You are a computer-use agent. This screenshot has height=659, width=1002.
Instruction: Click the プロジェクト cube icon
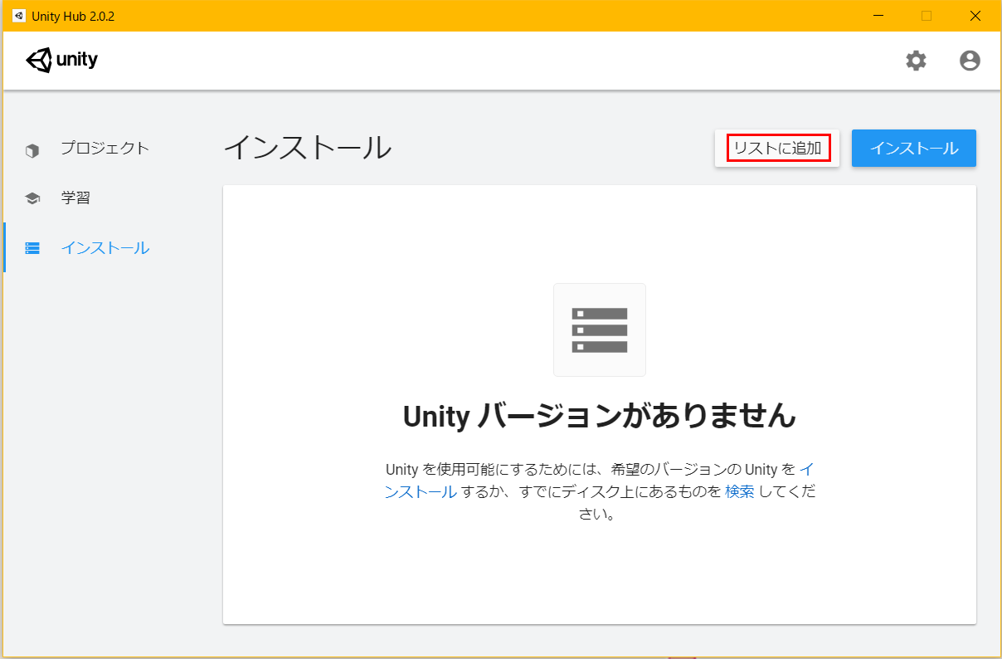32,150
